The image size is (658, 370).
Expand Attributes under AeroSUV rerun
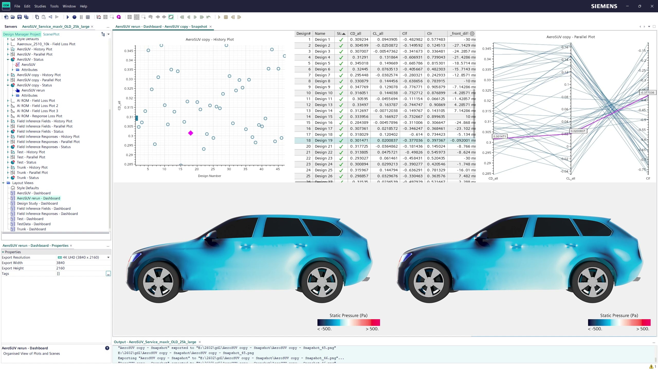[x=13, y=96]
